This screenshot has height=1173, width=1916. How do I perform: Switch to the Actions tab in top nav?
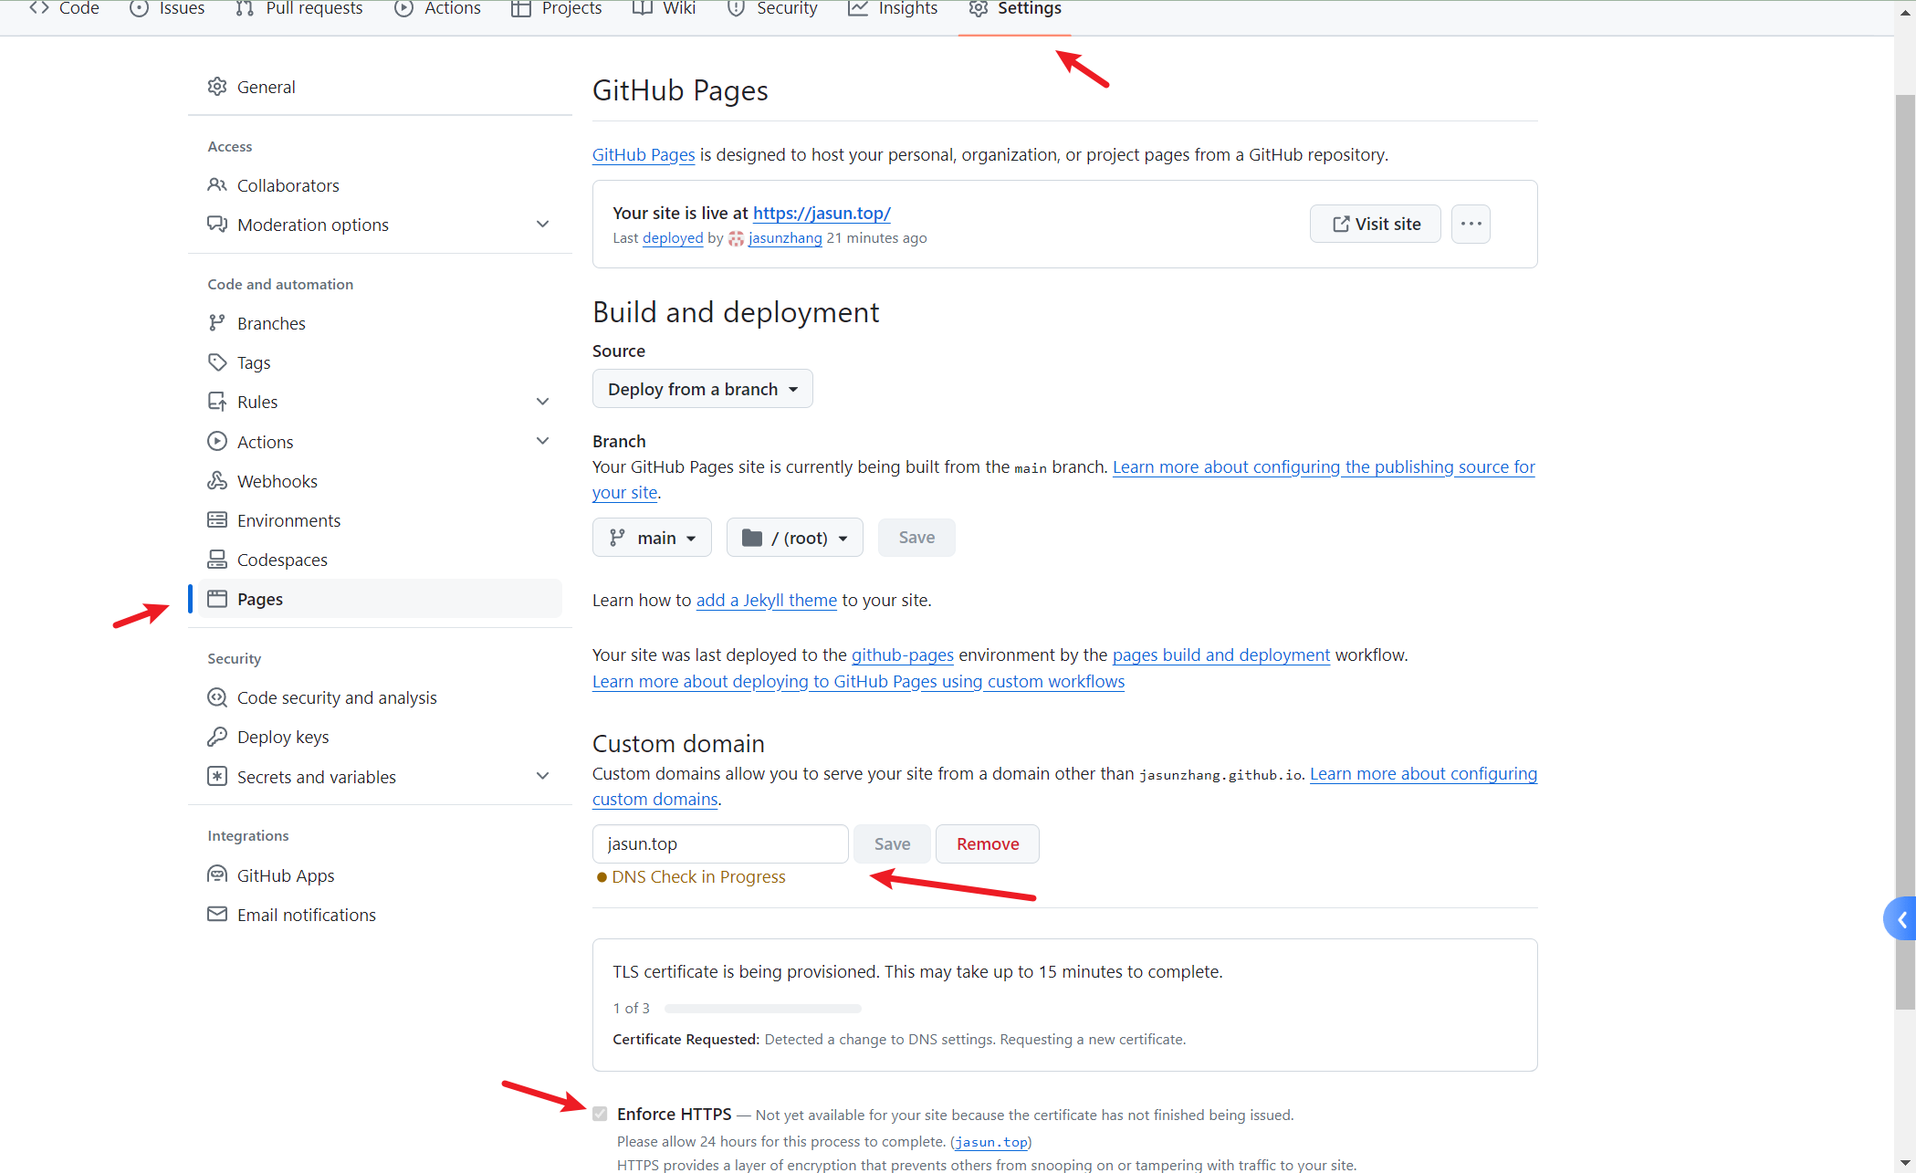(x=437, y=9)
